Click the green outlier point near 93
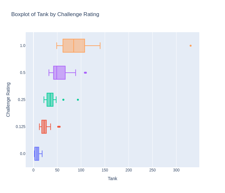The image size is (225, 193). coord(78,100)
